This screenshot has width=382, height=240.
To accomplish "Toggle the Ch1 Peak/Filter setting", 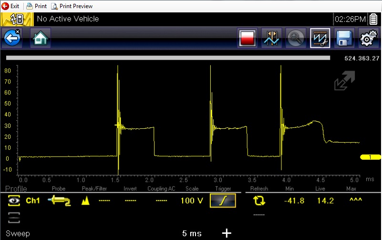I will 86,201.
